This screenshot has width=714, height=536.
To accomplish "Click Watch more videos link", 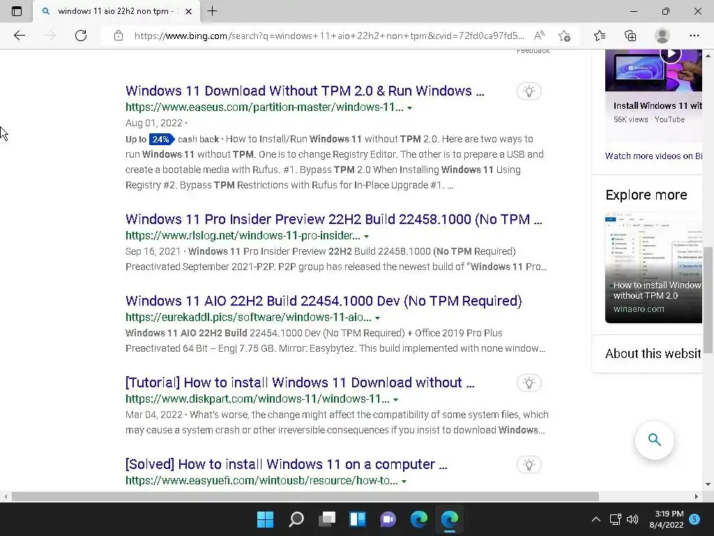I will pyautogui.click(x=653, y=156).
